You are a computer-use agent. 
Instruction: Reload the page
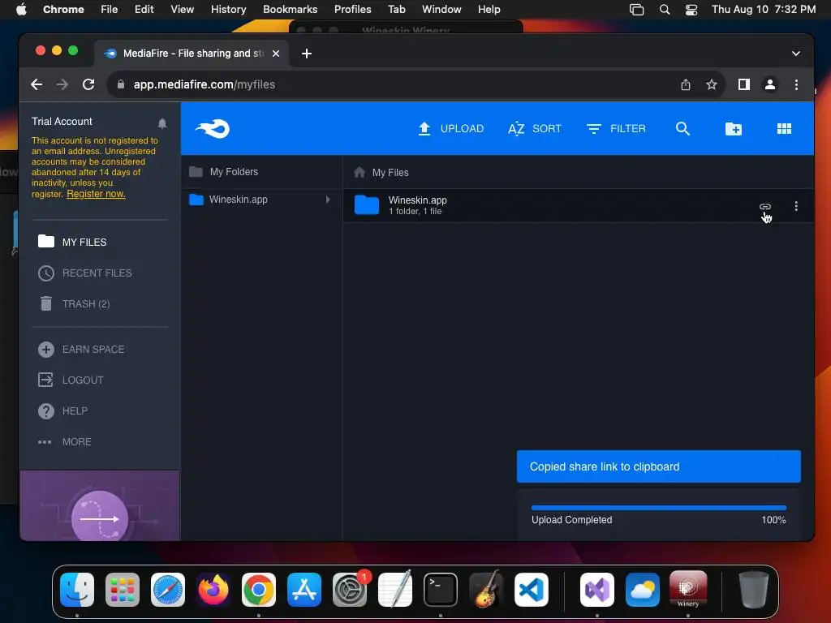(x=88, y=84)
